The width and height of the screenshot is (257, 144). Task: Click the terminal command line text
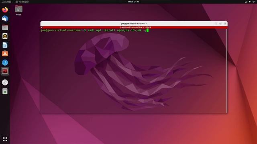point(94,30)
